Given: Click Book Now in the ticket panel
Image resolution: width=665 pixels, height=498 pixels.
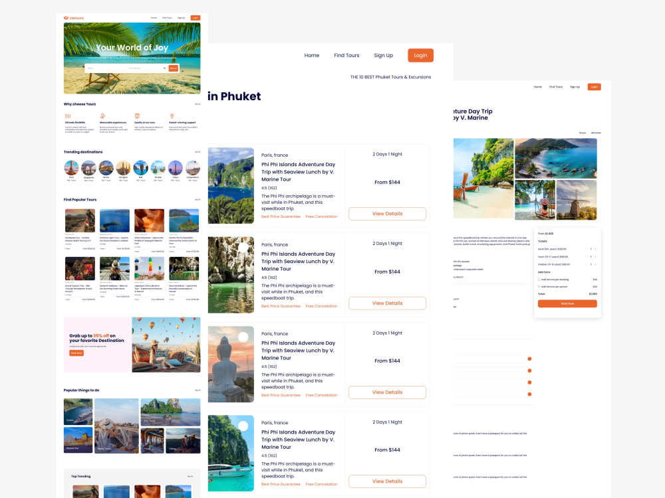Looking at the screenshot, I should click(567, 303).
